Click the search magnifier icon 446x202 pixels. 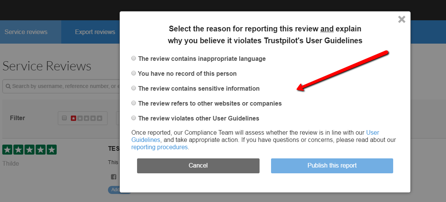coord(8,86)
